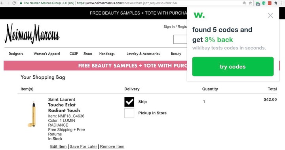Open the Designers menu

click(16, 54)
